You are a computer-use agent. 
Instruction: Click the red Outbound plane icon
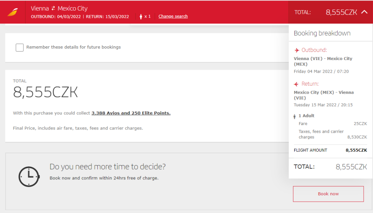[x=297, y=50]
